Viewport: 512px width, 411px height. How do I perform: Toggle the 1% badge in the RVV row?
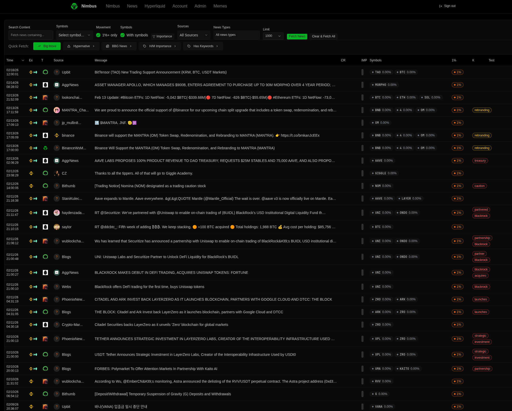(458, 381)
